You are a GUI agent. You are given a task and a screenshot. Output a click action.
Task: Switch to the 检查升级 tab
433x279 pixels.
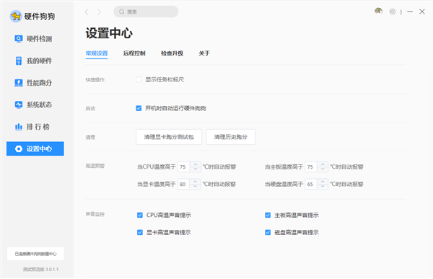(x=172, y=53)
